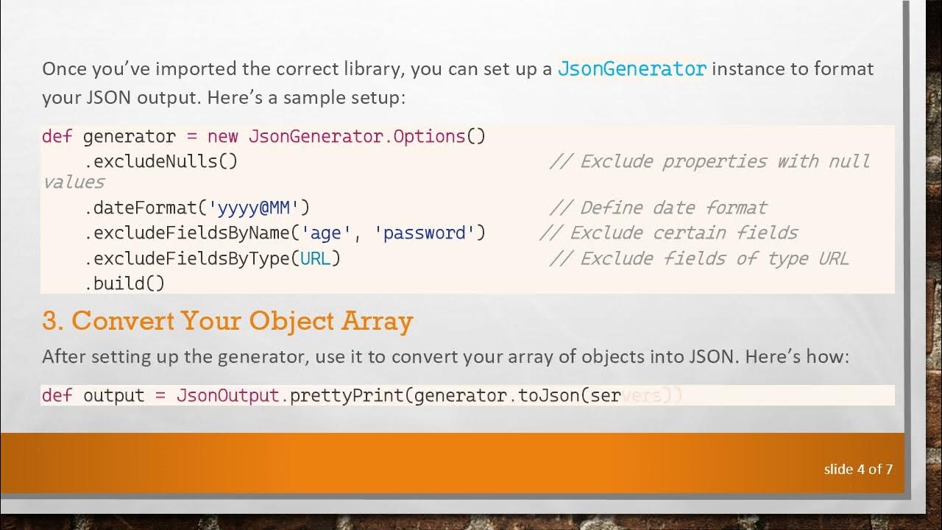Click the 'Once you've imported' intro paragraph
The image size is (942, 530).
(x=458, y=82)
